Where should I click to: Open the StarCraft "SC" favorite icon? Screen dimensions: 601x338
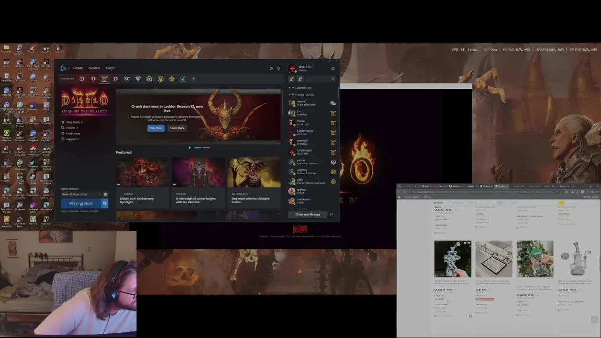pos(127,79)
